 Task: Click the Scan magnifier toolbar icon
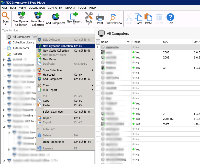click(x=6, y=16)
